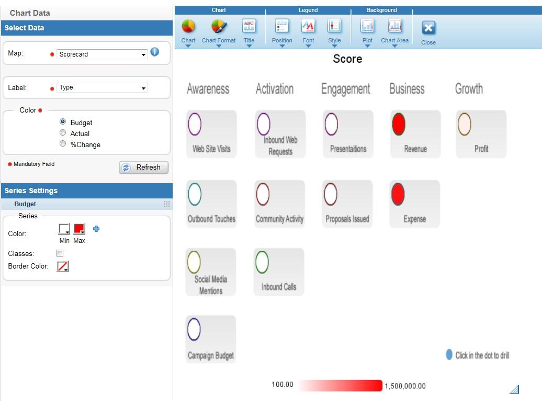Click the Presentations indicator circle
Screen dimensions: 542x401
pos(331,124)
